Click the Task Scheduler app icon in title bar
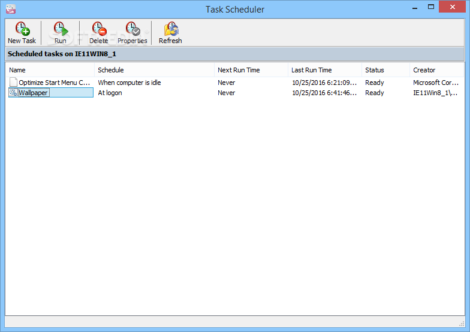The height and width of the screenshot is (332, 470). 11,9
